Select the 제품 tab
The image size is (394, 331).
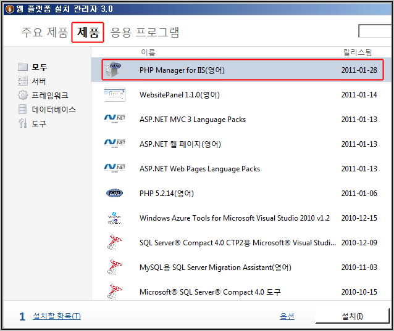point(88,32)
